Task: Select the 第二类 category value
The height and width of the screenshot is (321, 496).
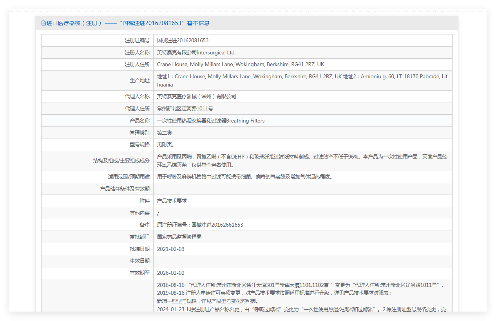Action: pos(165,133)
